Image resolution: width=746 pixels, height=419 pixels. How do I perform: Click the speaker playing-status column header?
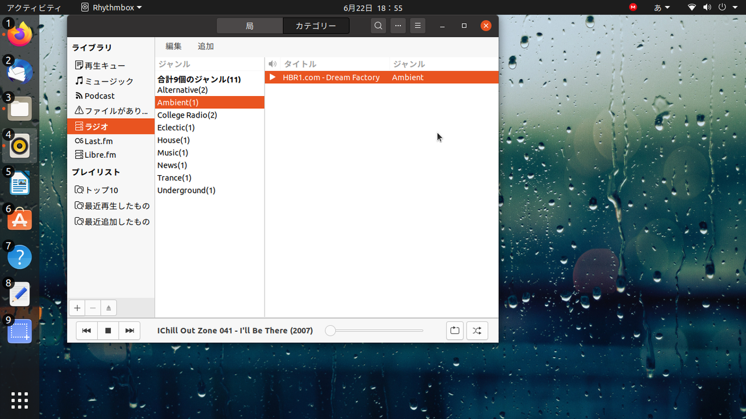tap(272, 64)
